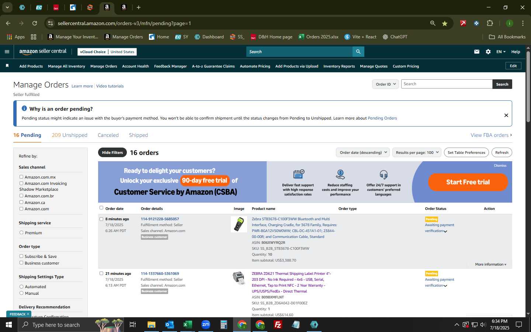Image resolution: width=531 pixels, height=332 pixels.
Task: Open the D&H Home page bookmark
Action: click(x=271, y=37)
